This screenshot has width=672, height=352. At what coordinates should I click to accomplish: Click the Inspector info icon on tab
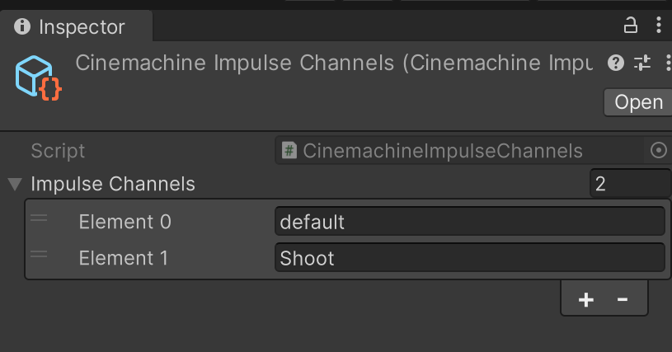[22, 27]
